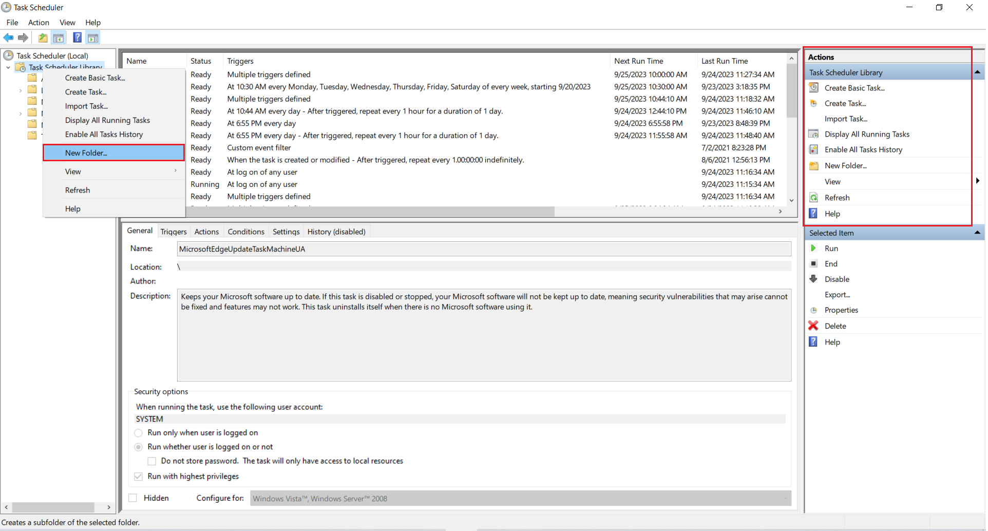Screen dimensions: 988x531
Task: Click Export... in Selected Item actions
Action: click(837, 294)
